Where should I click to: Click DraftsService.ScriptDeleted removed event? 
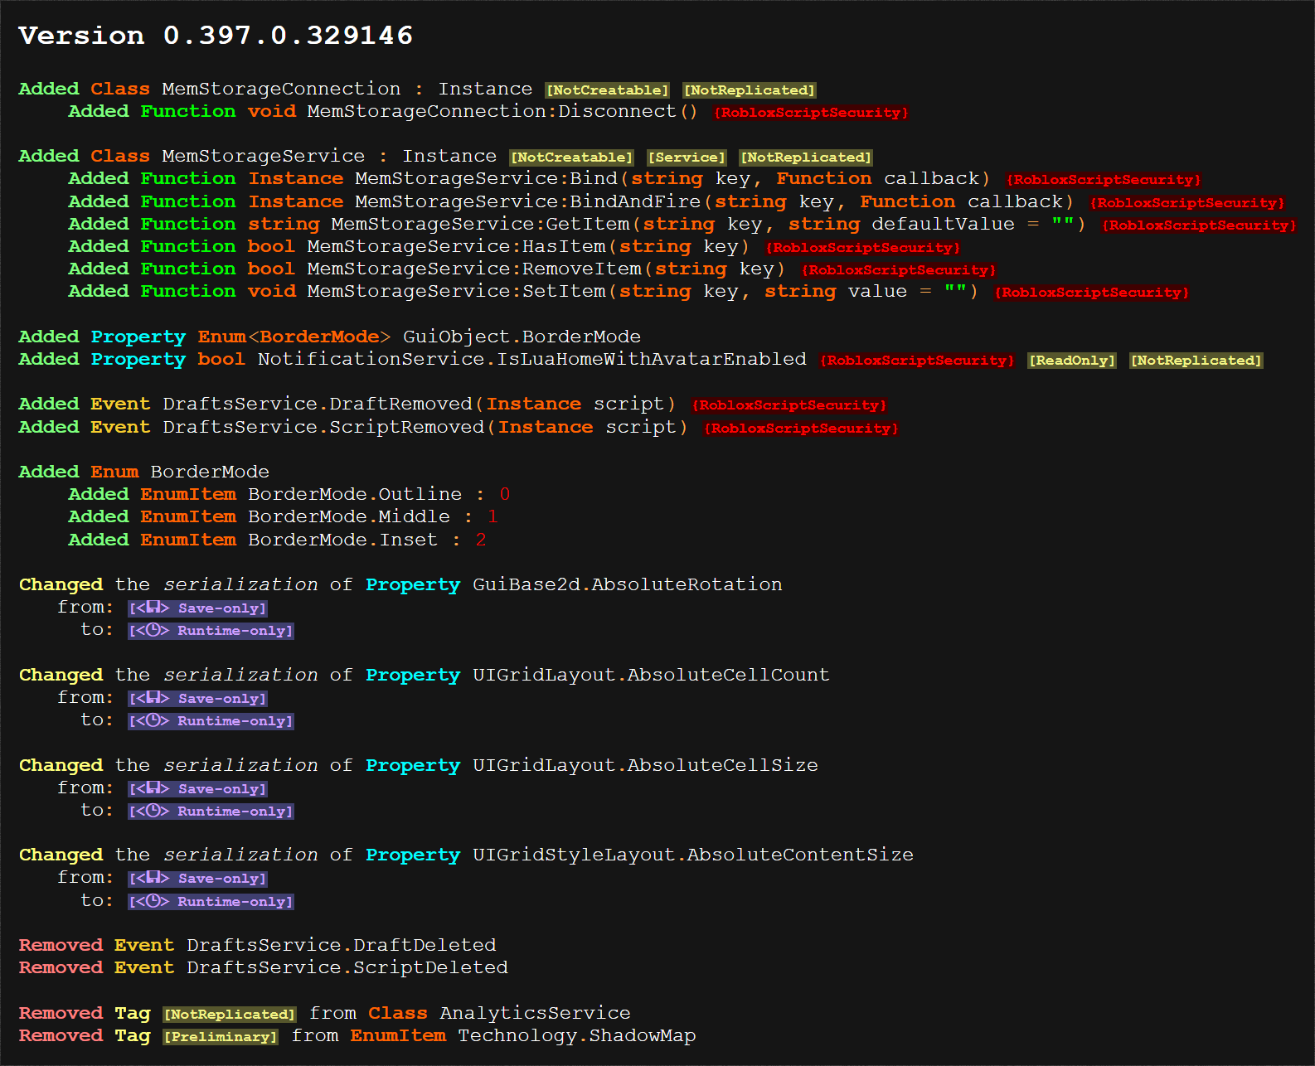coord(347,967)
